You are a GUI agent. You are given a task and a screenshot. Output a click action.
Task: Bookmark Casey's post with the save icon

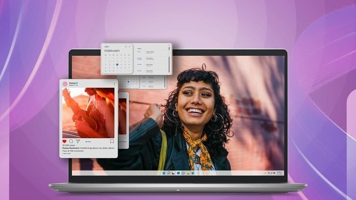click(112, 141)
